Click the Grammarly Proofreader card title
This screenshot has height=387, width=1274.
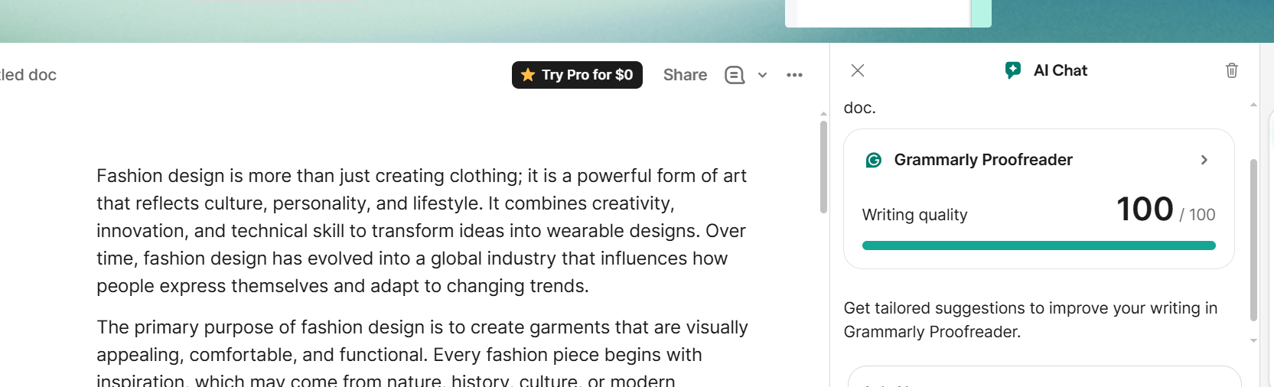983,160
